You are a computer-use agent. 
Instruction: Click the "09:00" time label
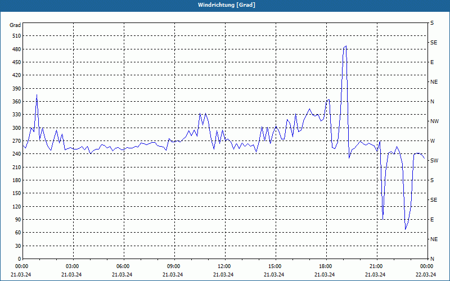coord(174,266)
